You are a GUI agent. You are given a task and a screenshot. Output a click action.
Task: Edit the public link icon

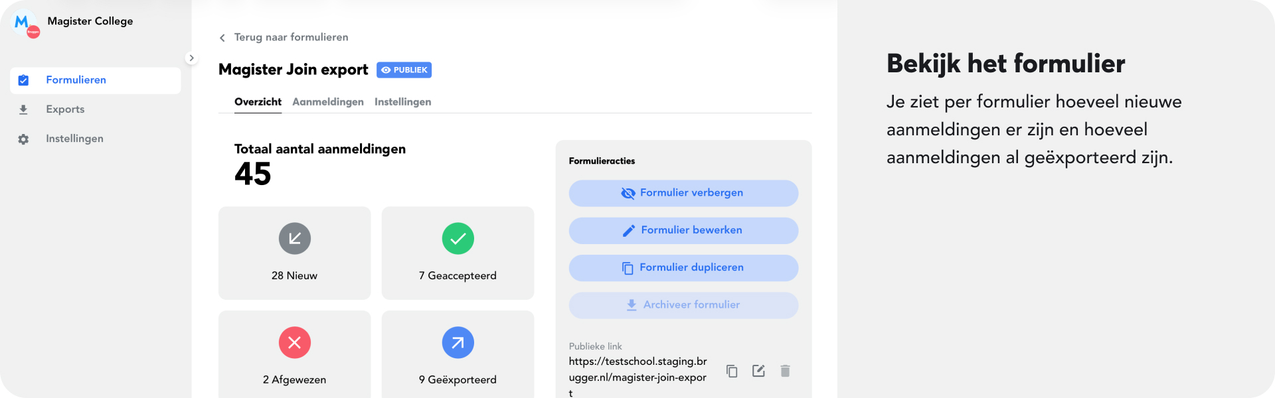758,371
